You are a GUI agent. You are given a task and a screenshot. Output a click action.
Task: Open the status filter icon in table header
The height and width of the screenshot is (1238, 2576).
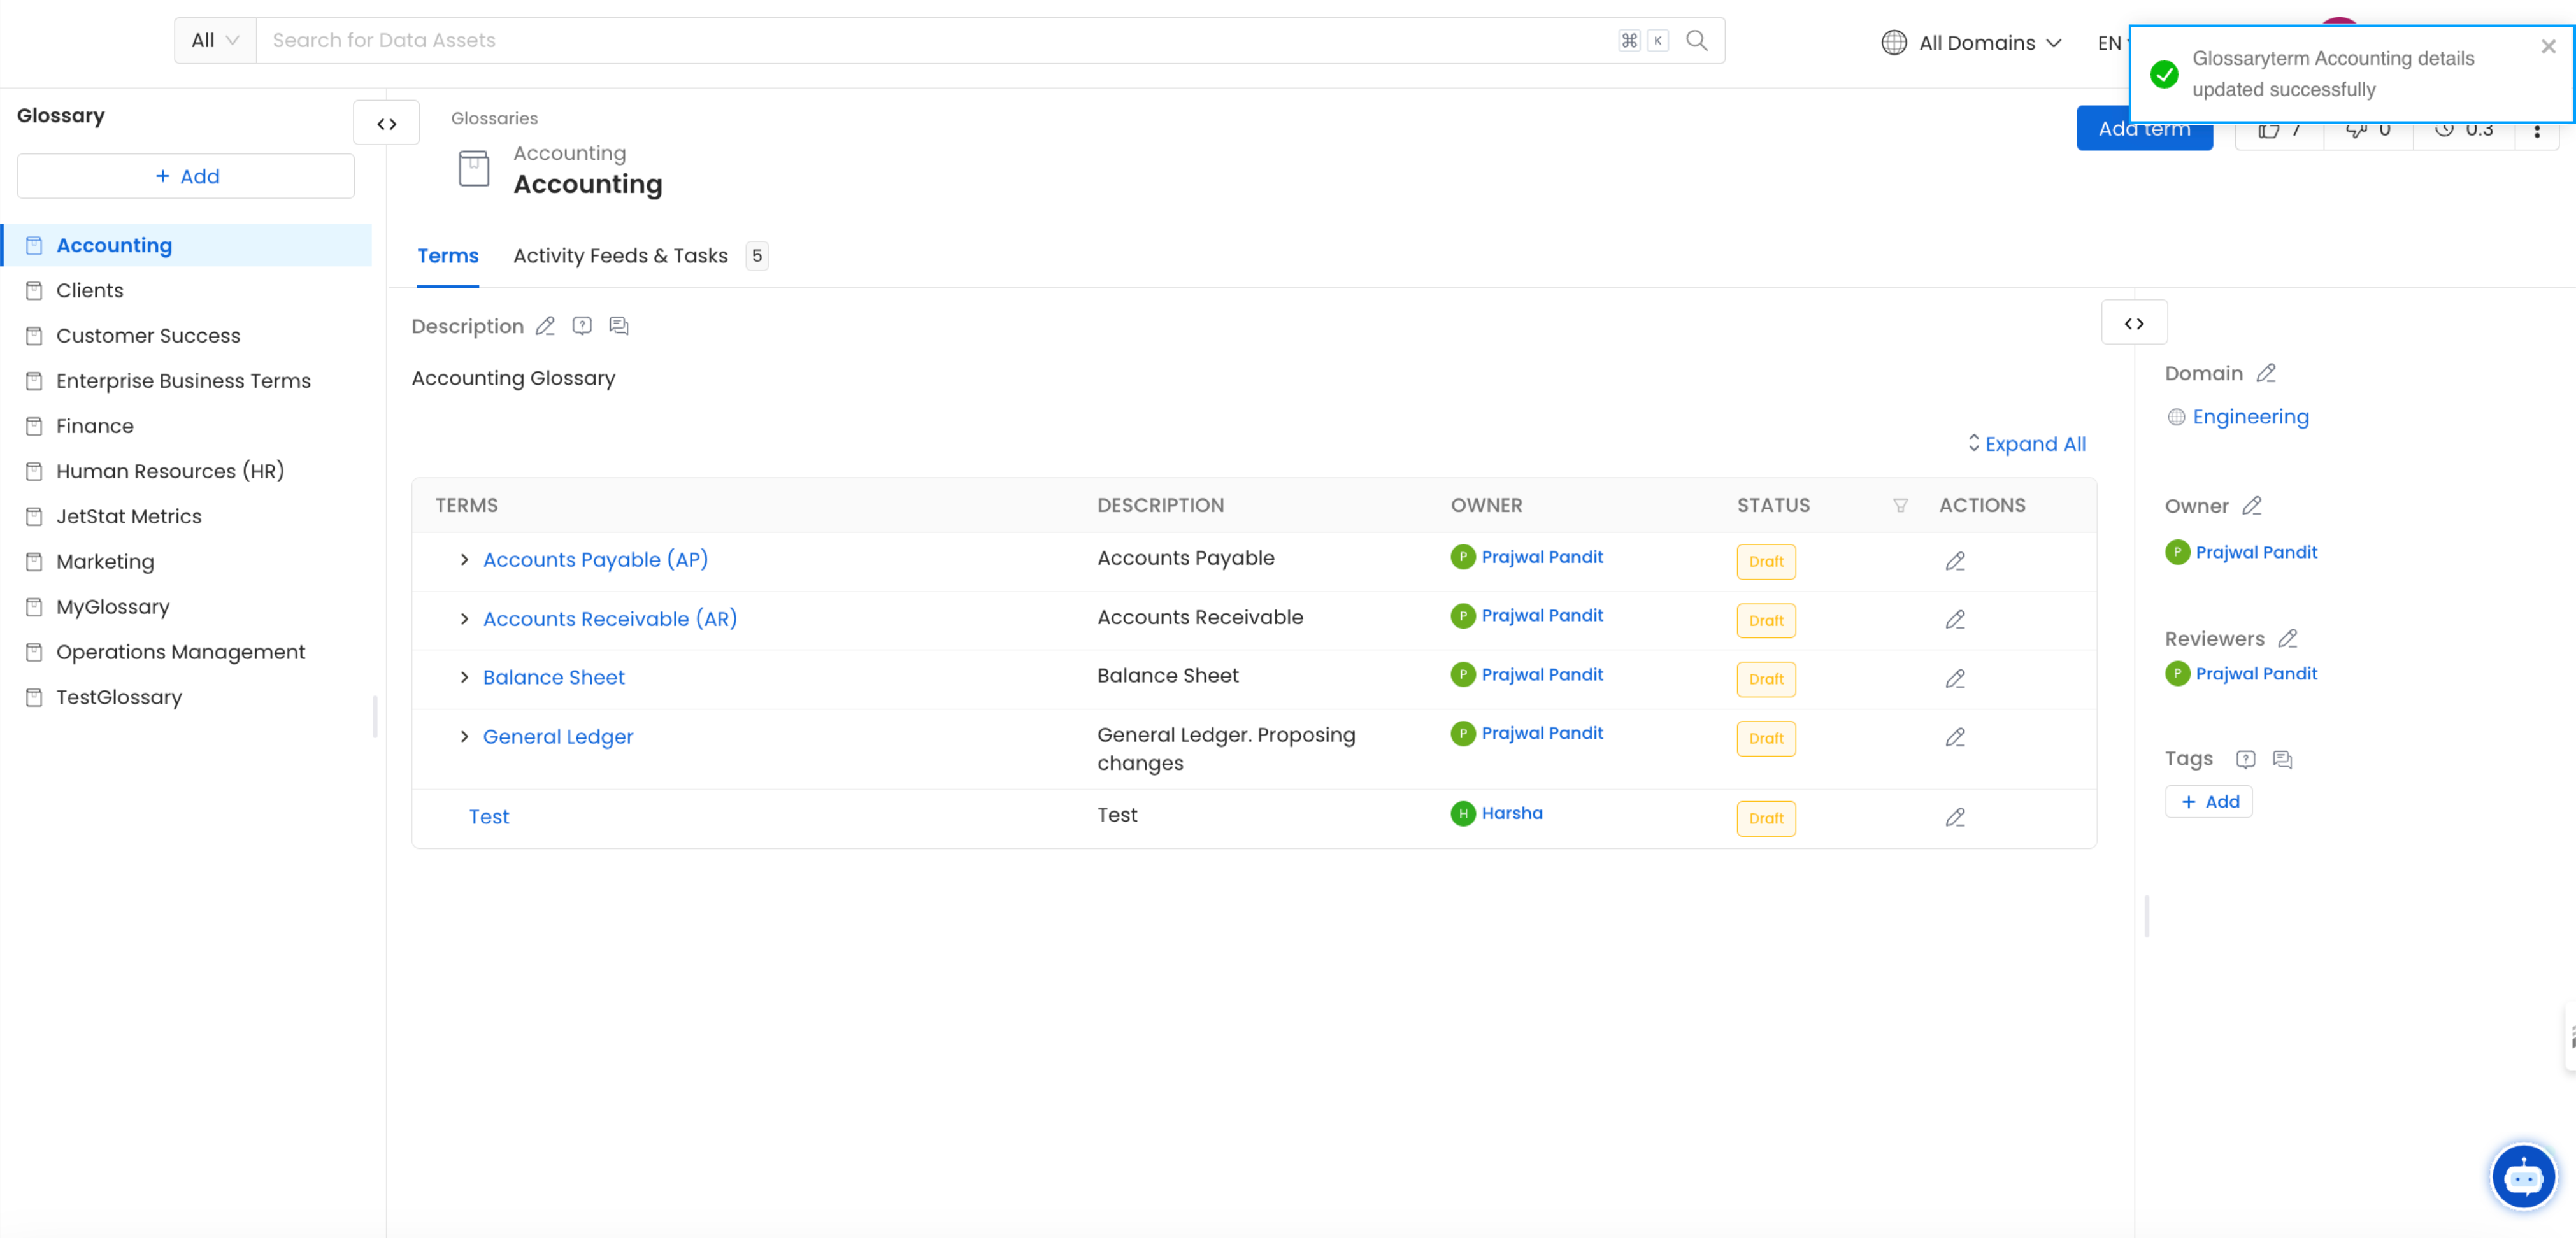coord(1900,505)
